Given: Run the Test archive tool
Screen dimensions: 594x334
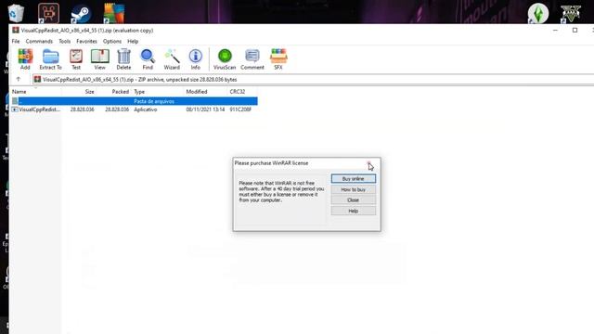Looking at the screenshot, I should tap(76, 59).
